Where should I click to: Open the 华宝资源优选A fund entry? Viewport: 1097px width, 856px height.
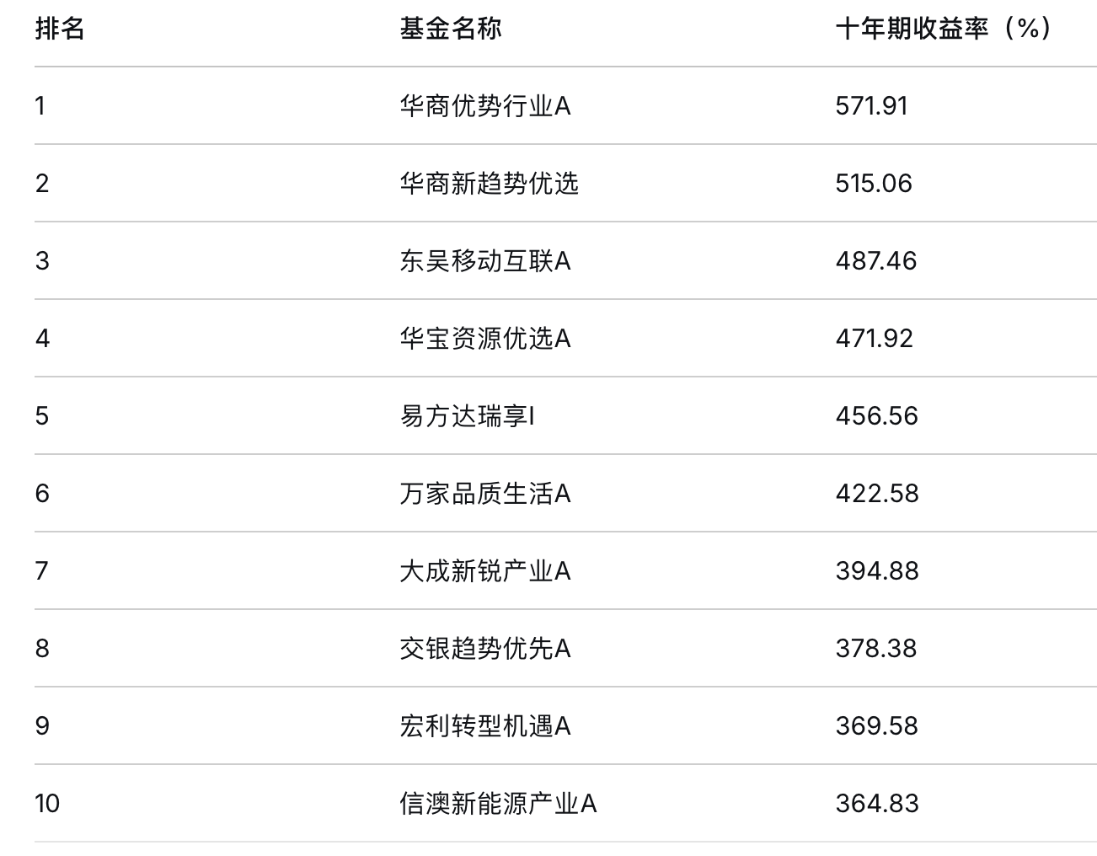tap(485, 339)
